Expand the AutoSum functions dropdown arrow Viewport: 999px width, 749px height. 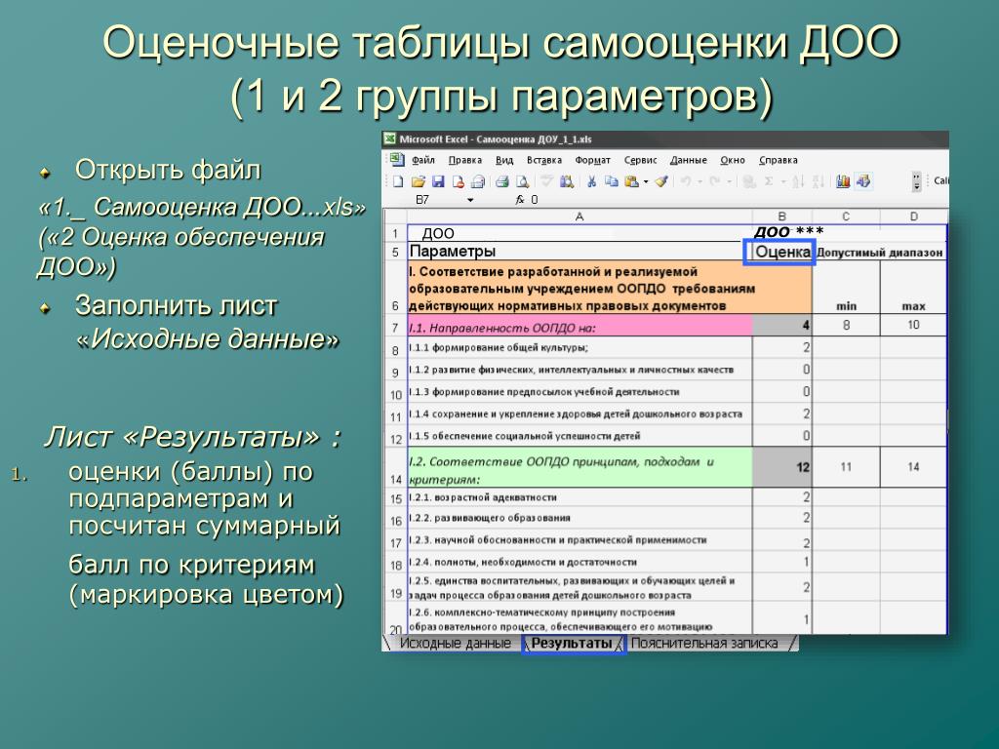(x=782, y=181)
